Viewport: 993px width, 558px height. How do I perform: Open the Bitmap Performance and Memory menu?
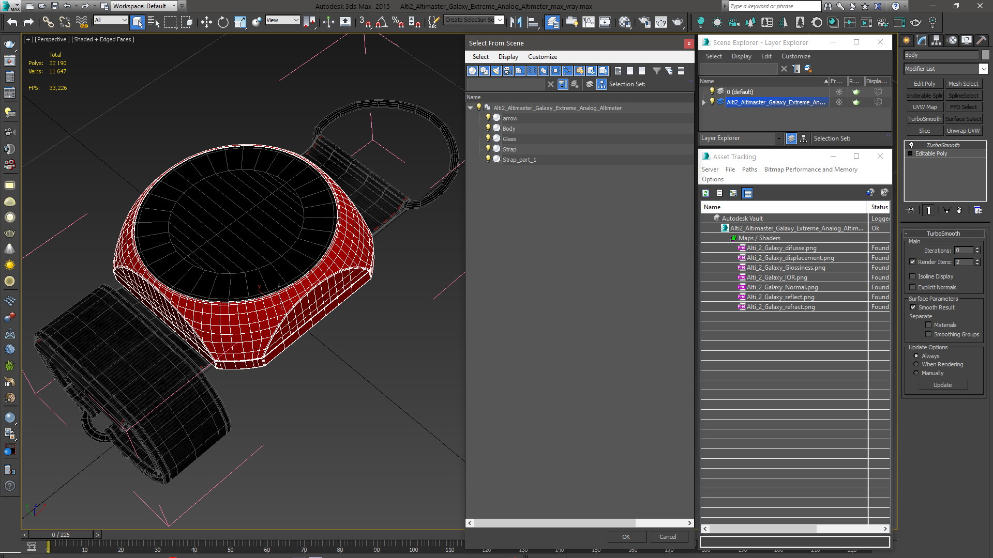click(810, 169)
